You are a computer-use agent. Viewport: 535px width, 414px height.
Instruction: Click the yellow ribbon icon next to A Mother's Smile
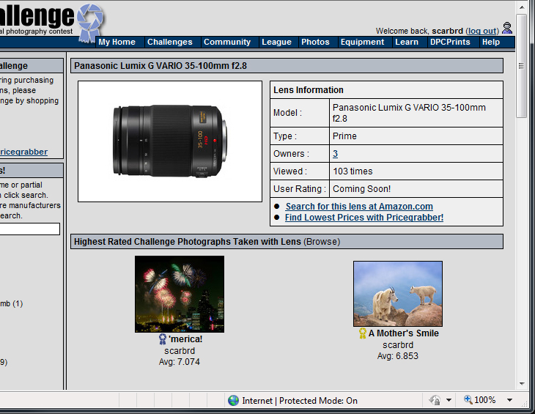point(362,333)
